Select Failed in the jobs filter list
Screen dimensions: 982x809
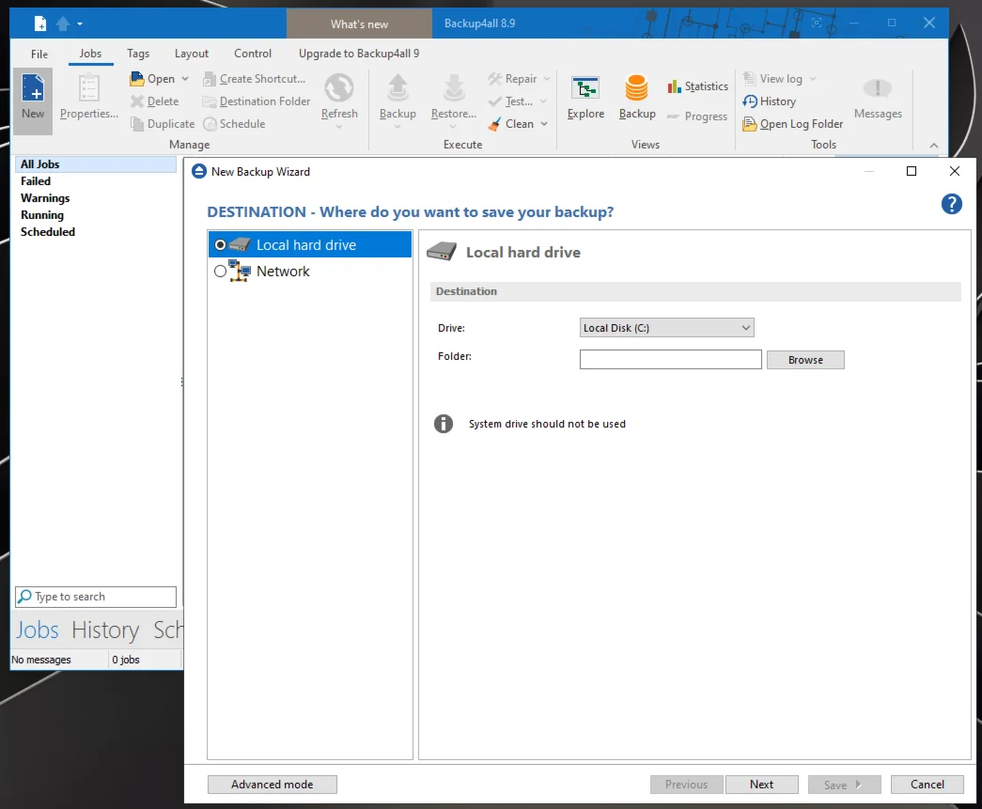[36, 181]
